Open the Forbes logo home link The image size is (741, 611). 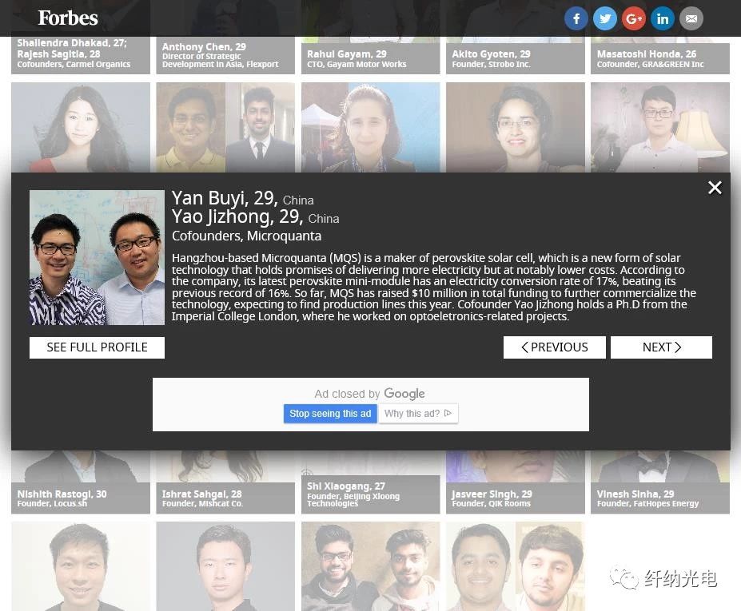point(68,18)
